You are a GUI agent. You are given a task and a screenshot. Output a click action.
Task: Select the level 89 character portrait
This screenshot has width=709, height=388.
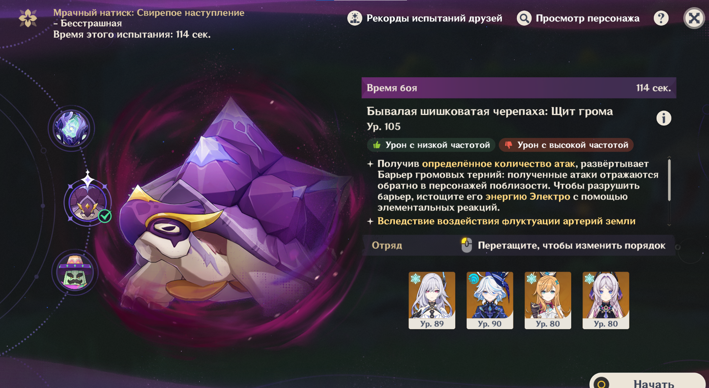[x=432, y=301]
